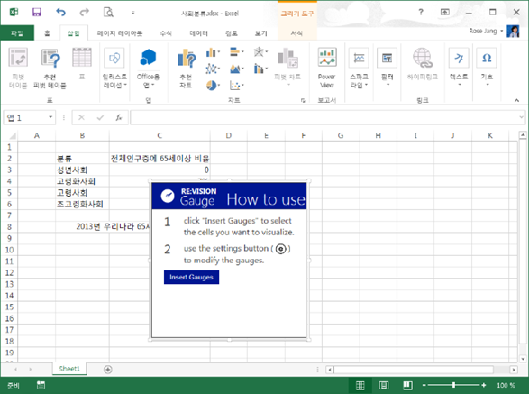The height and width of the screenshot is (394, 529).
Task: Add a new sheet
Action: pos(107,370)
